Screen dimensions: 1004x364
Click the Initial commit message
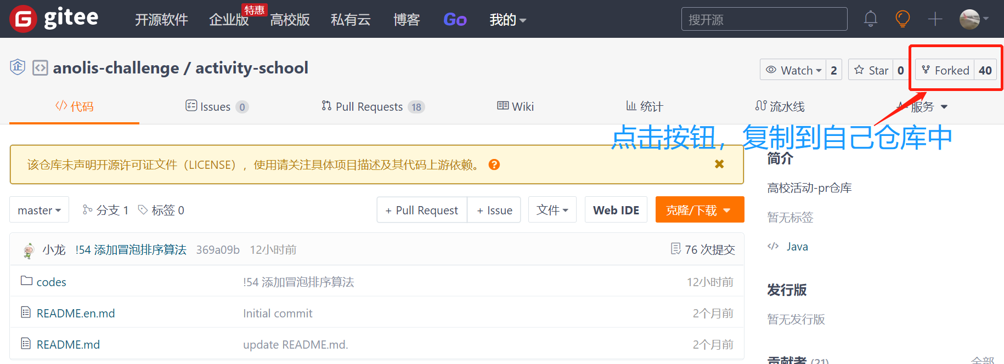point(278,313)
